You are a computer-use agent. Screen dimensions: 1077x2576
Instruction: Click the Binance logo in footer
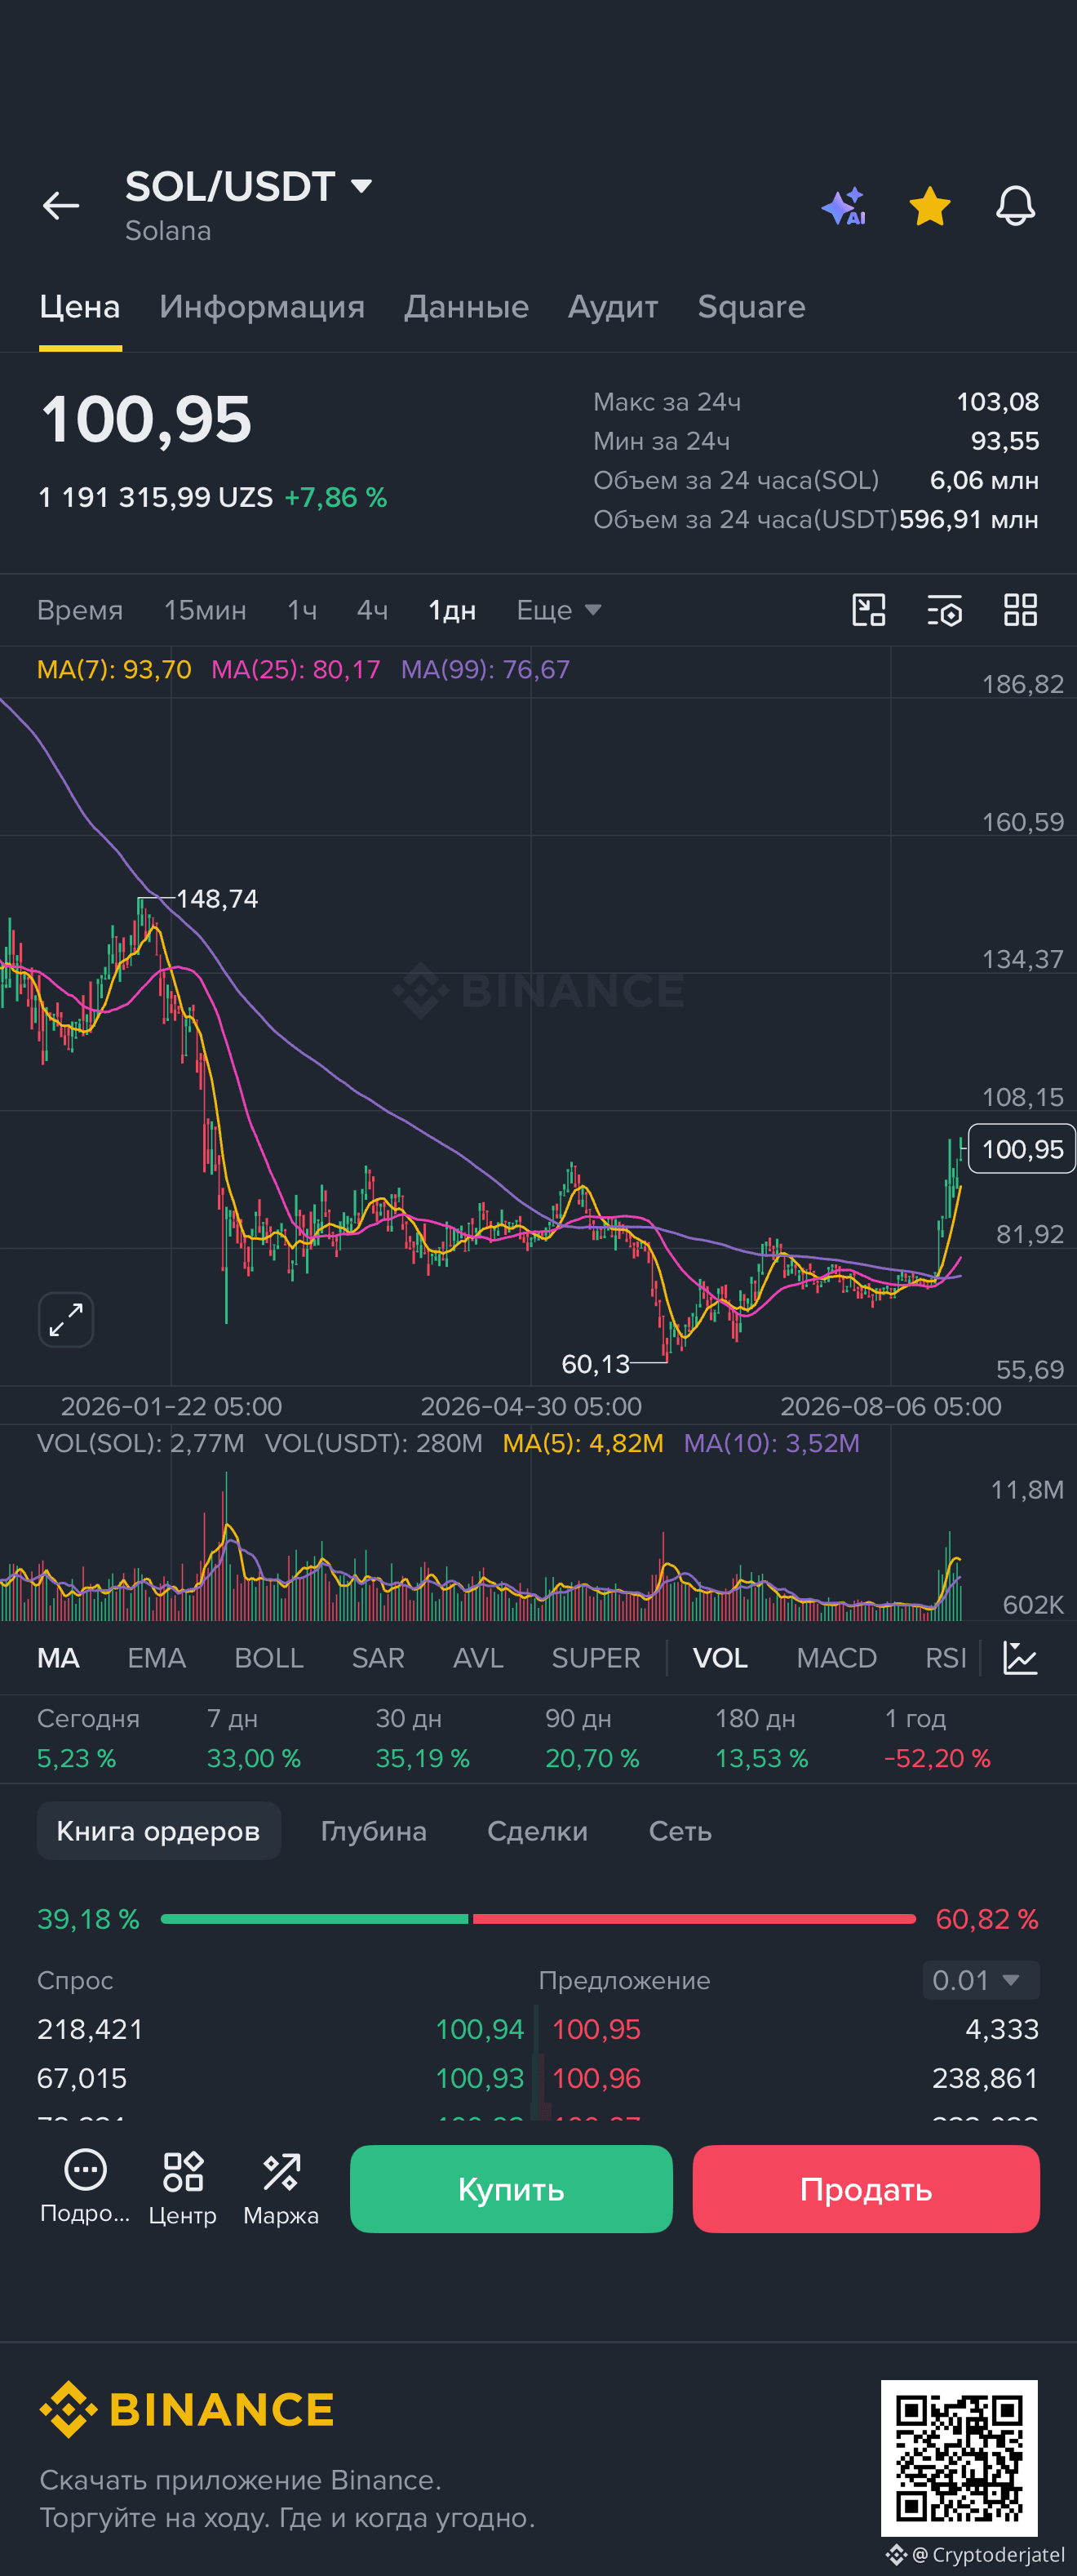(187, 2409)
